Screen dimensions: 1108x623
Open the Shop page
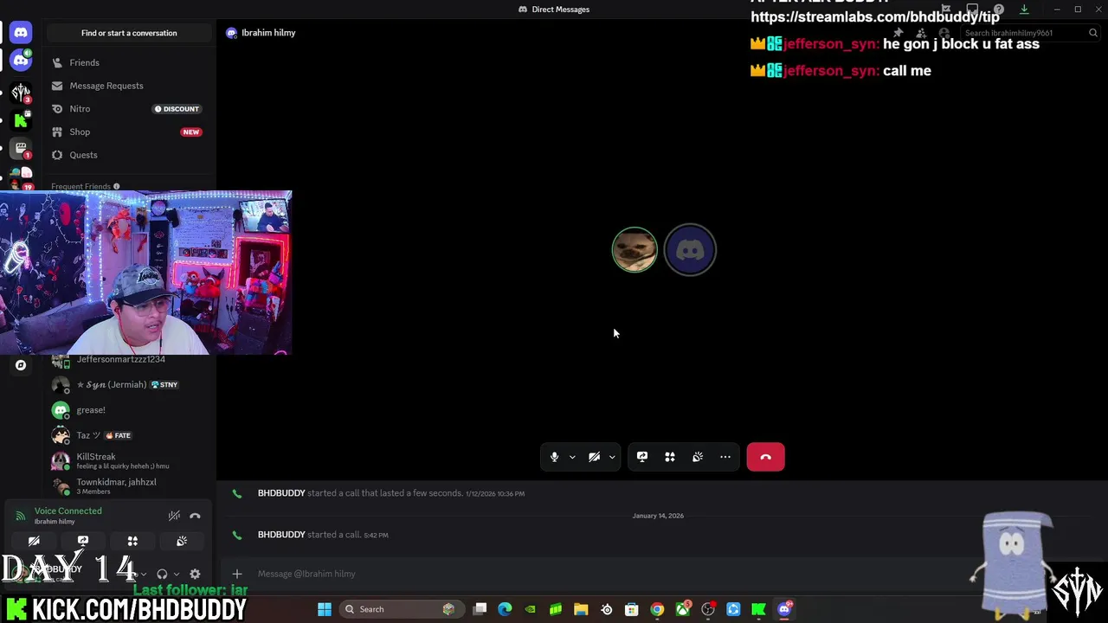129,132
